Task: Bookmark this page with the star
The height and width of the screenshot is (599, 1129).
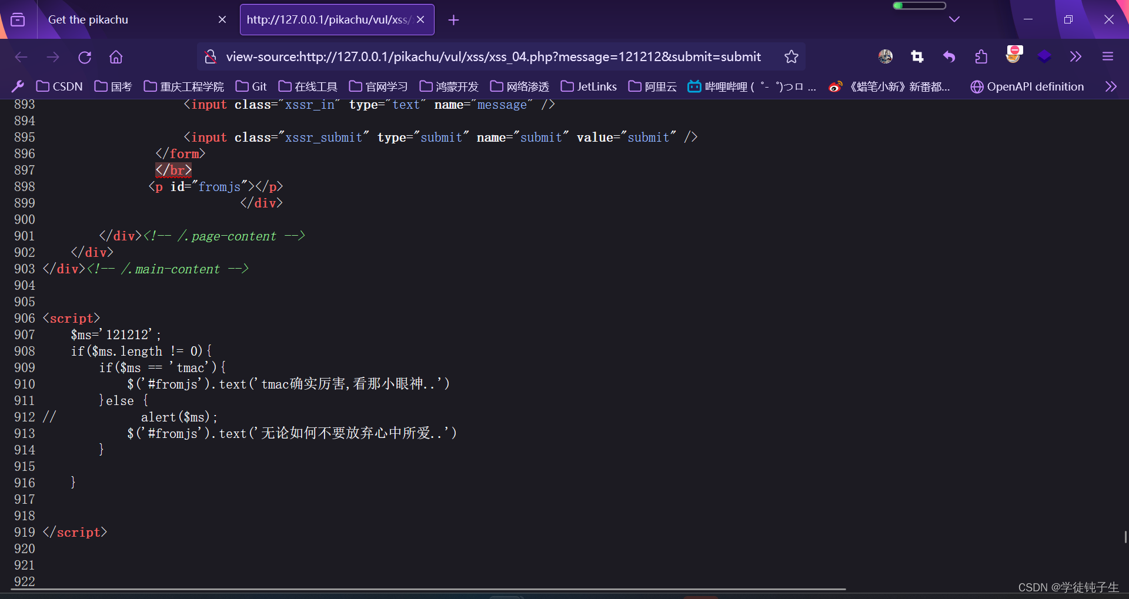Action: [x=791, y=56]
